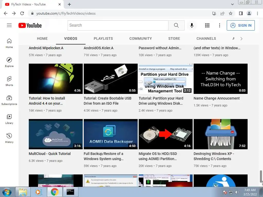Open Subscriptions in the sidebar
This screenshot has height=197, width=263.
pyautogui.click(x=9, y=100)
